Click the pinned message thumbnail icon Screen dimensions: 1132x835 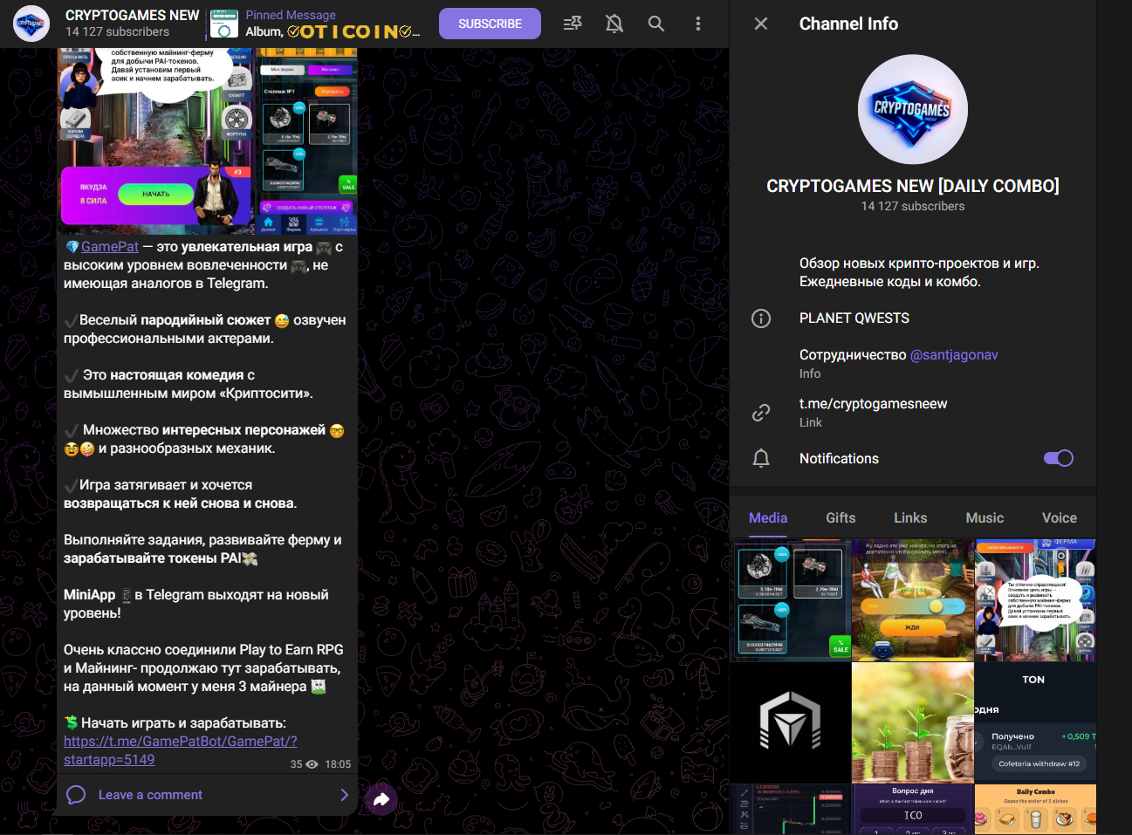pos(224,24)
